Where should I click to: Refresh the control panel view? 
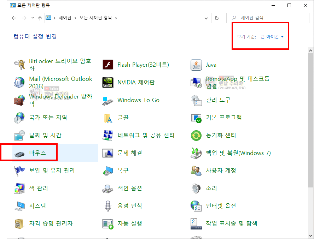[217, 18]
